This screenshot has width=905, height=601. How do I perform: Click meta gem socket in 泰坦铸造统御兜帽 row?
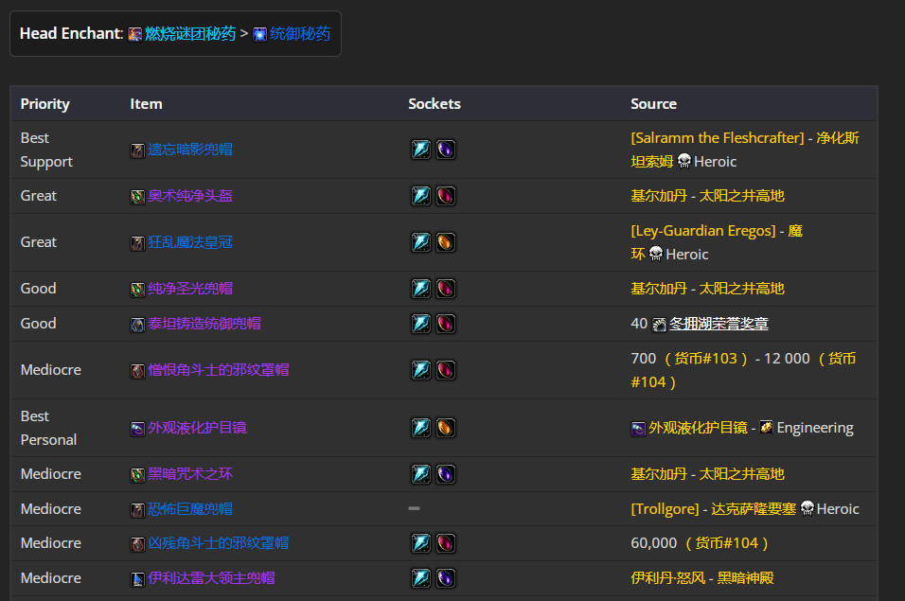pyautogui.click(x=421, y=324)
